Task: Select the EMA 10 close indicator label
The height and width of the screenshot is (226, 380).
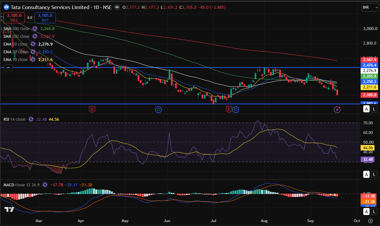Action: click(x=15, y=60)
